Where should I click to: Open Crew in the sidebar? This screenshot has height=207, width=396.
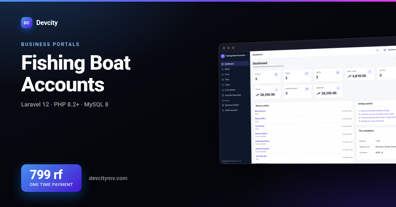point(235,74)
